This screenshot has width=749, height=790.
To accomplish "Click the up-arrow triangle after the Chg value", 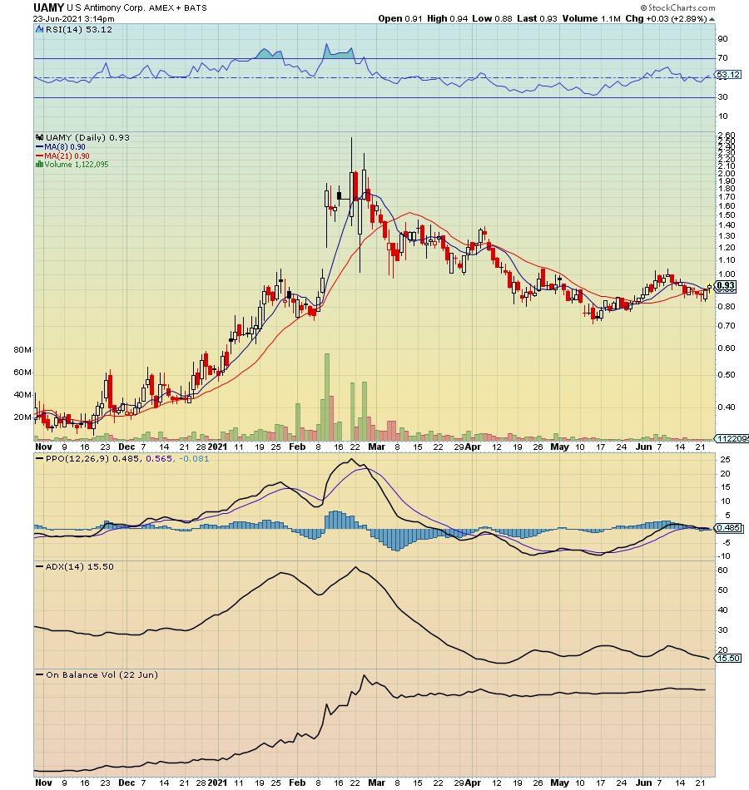I will click(x=712, y=19).
